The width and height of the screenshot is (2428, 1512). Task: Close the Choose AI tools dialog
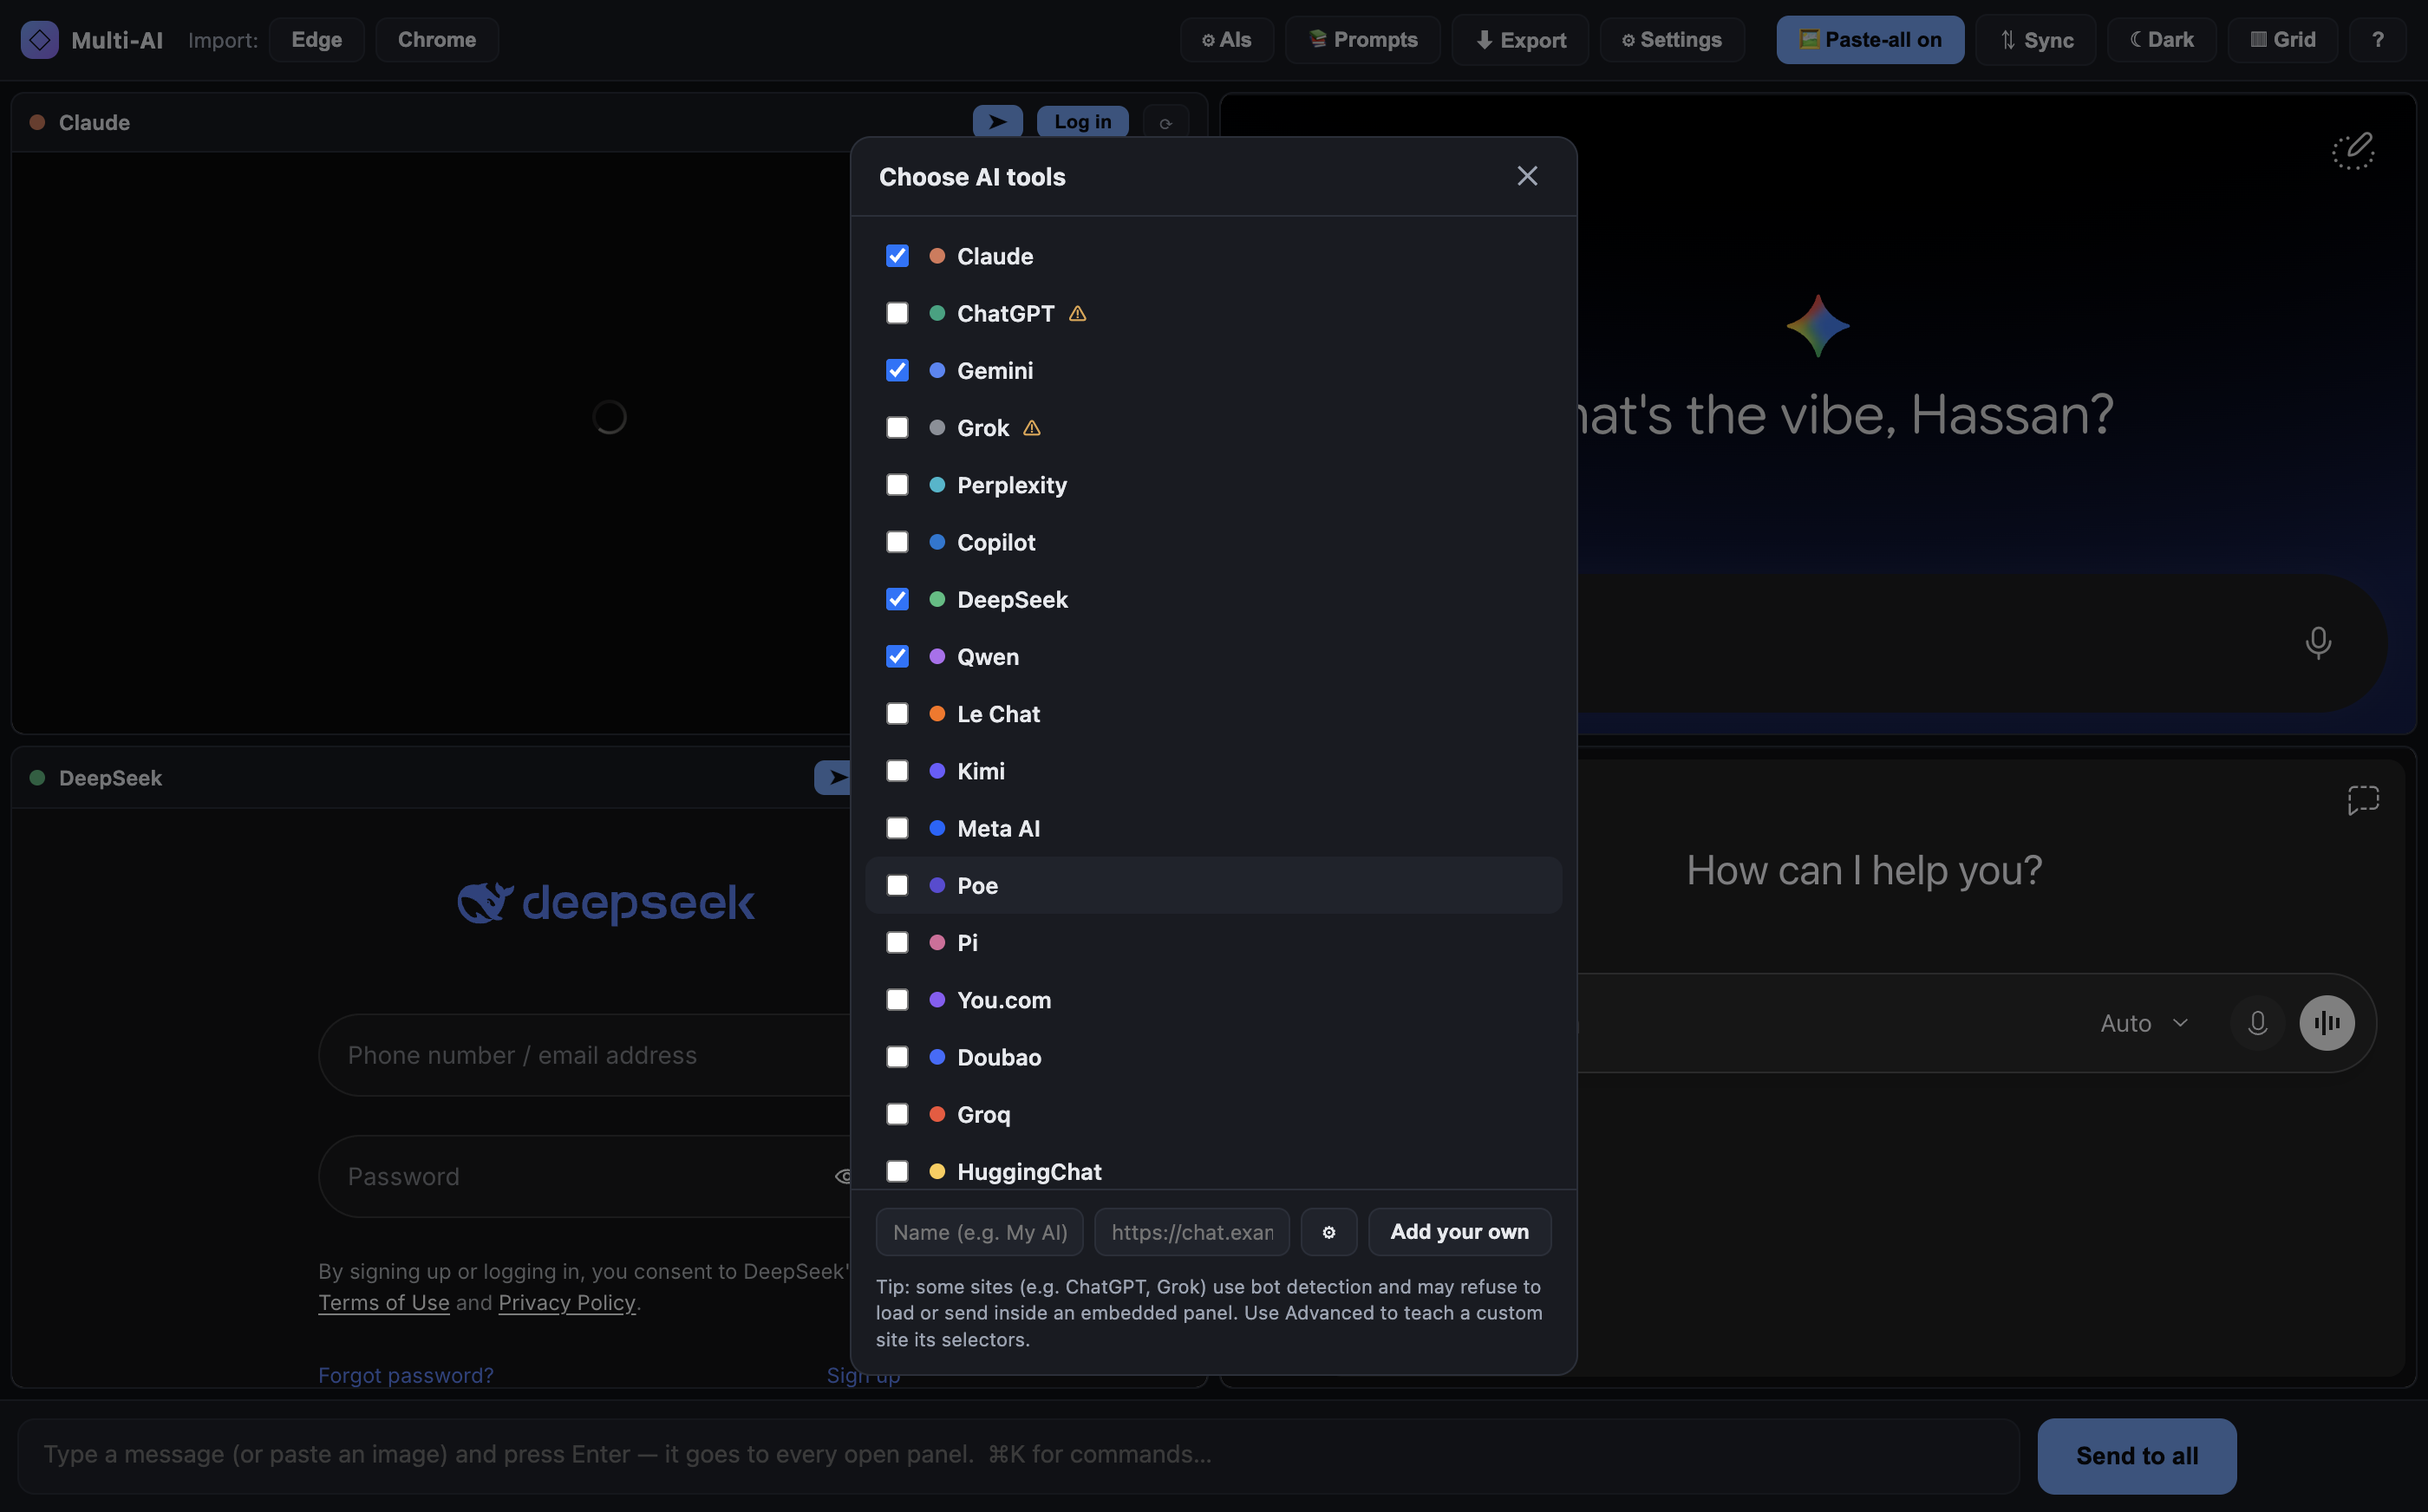pos(1526,177)
